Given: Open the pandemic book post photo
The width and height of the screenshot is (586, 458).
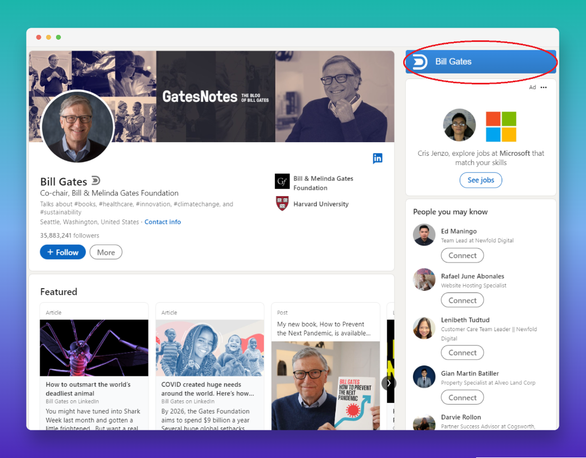Looking at the screenshot, I should click(325, 386).
